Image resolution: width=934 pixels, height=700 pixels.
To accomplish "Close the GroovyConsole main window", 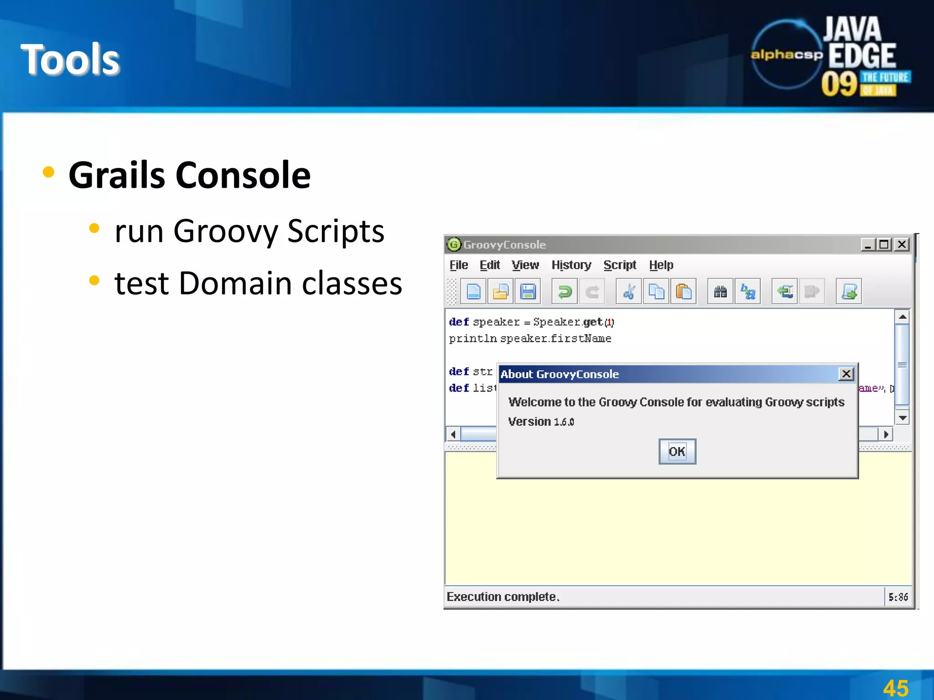I will click(902, 245).
